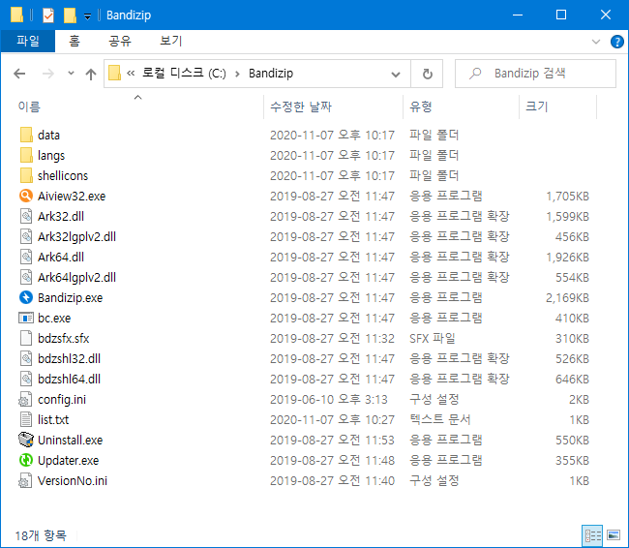Open the recent locations dropdown arrow
The image size is (629, 548).
[71, 74]
